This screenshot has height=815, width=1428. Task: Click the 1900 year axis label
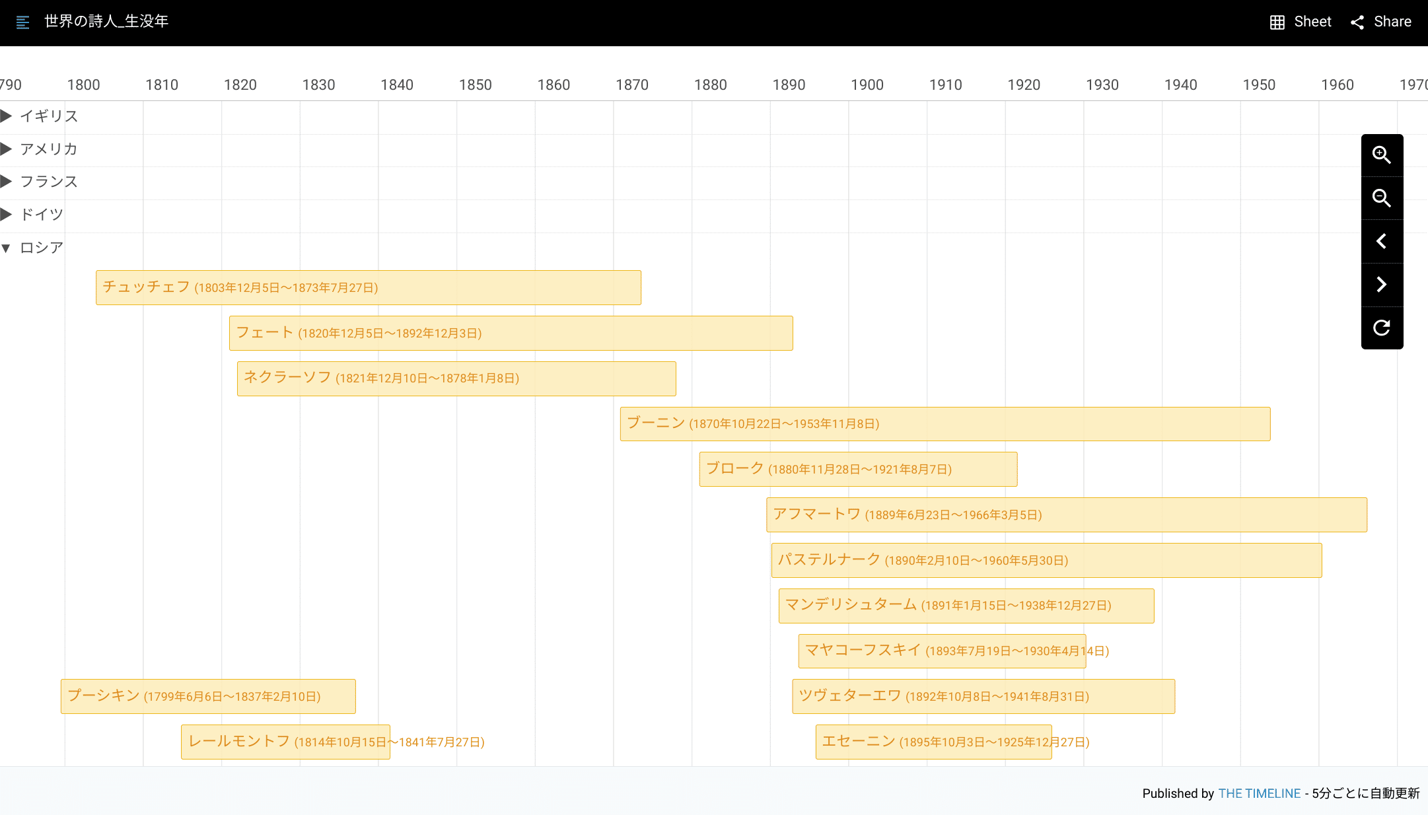(867, 85)
